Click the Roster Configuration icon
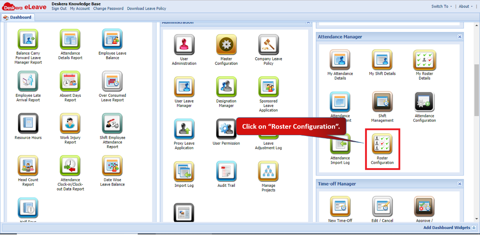This screenshot has height=235, width=480. pos(382,144)
